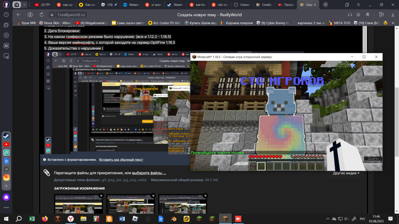
Task: Launch Firefox from the taskbar
Action: tap(45, 219)
